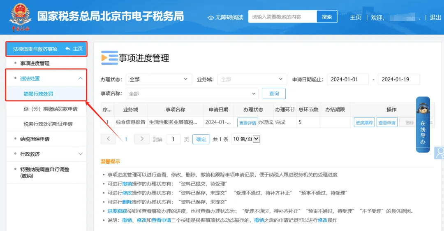
Task: Click the 业务域 column header
Action: (x=131, y=110)
